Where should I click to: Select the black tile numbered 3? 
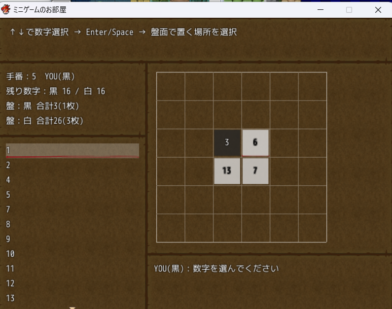227,142
